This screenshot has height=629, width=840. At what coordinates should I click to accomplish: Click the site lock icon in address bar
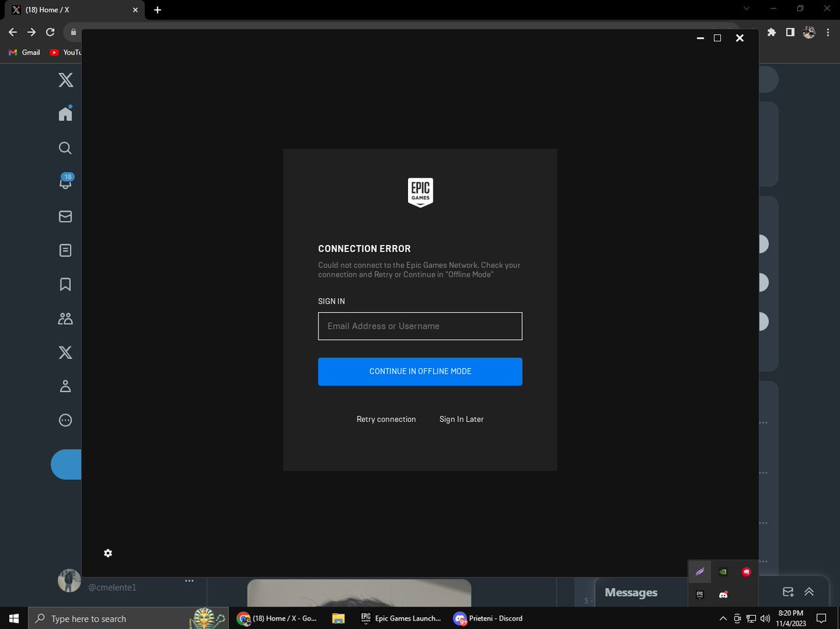click(73, 32)
